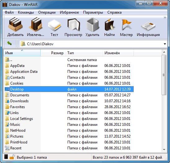
Task: Click the Links folder icon
Action: [x=7, y=112]
